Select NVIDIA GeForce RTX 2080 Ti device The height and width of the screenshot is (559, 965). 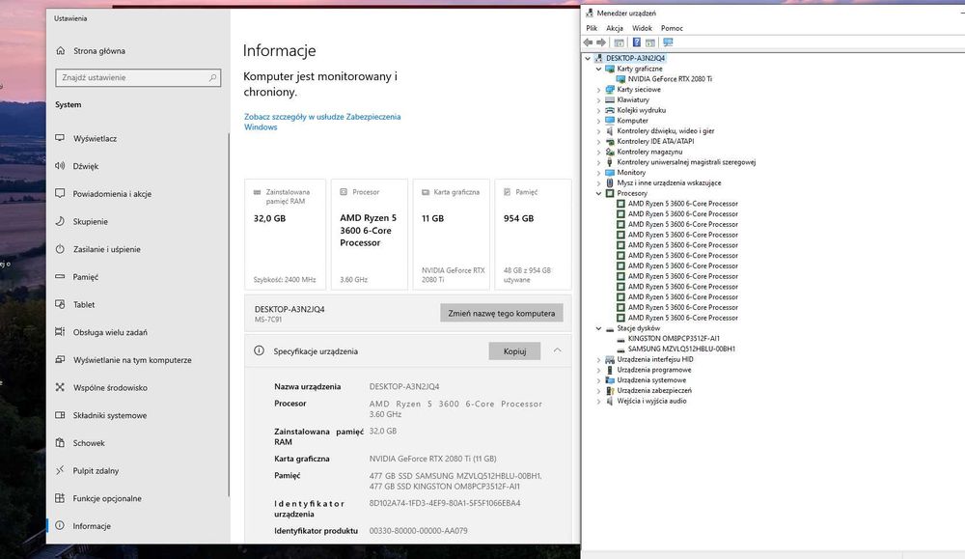[x=670, y=79]
